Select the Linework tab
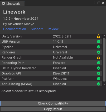 point(12,3)
